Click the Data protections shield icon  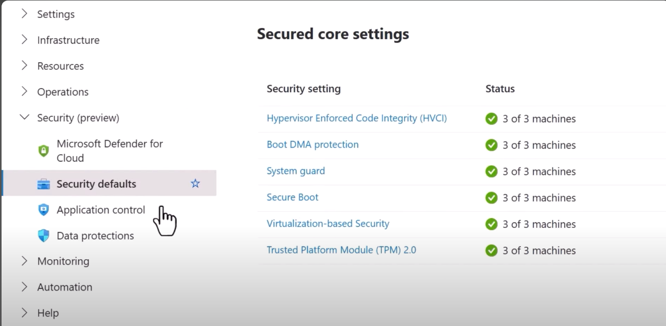tap(44, 236)
